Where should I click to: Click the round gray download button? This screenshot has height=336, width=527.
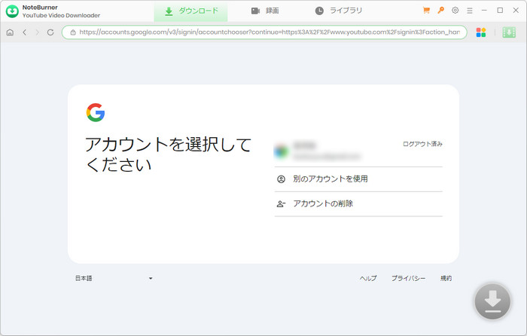(492, 301)
